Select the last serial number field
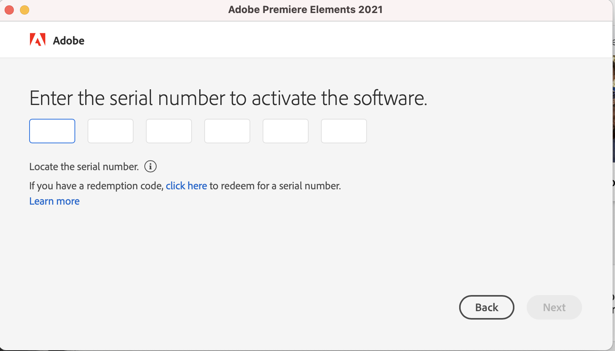Viewport: 615px width, 351px height. coord(344,131)
